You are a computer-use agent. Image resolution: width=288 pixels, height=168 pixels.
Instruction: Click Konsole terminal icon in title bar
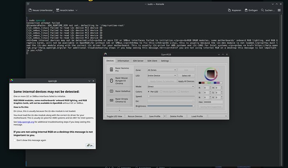tap(28, 4)
